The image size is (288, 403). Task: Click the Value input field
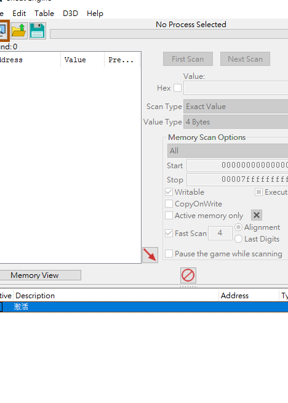[x=236, y=88]
